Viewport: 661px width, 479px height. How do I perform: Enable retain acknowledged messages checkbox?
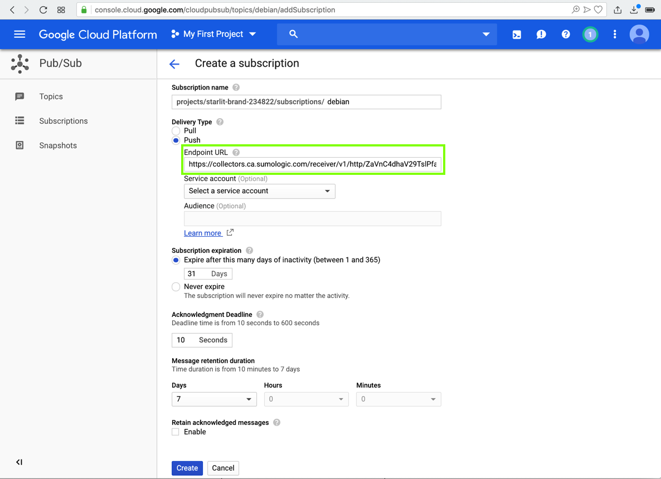point(176,432)
